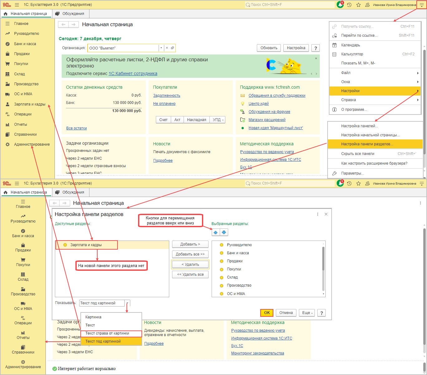The height and width of the screenshot is (375, 427).
Task: Open the Показывать dropdown in the dialog
Action: pos(127,303)
